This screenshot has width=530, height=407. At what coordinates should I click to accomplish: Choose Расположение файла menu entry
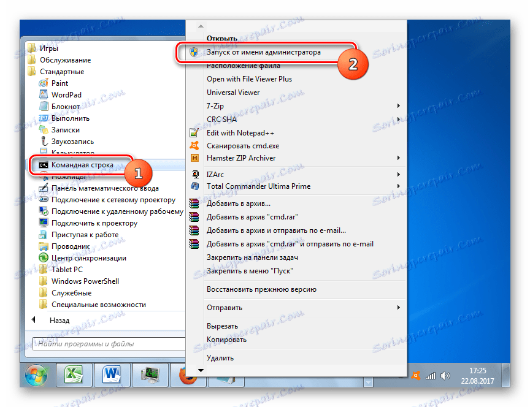coord(244,66)
